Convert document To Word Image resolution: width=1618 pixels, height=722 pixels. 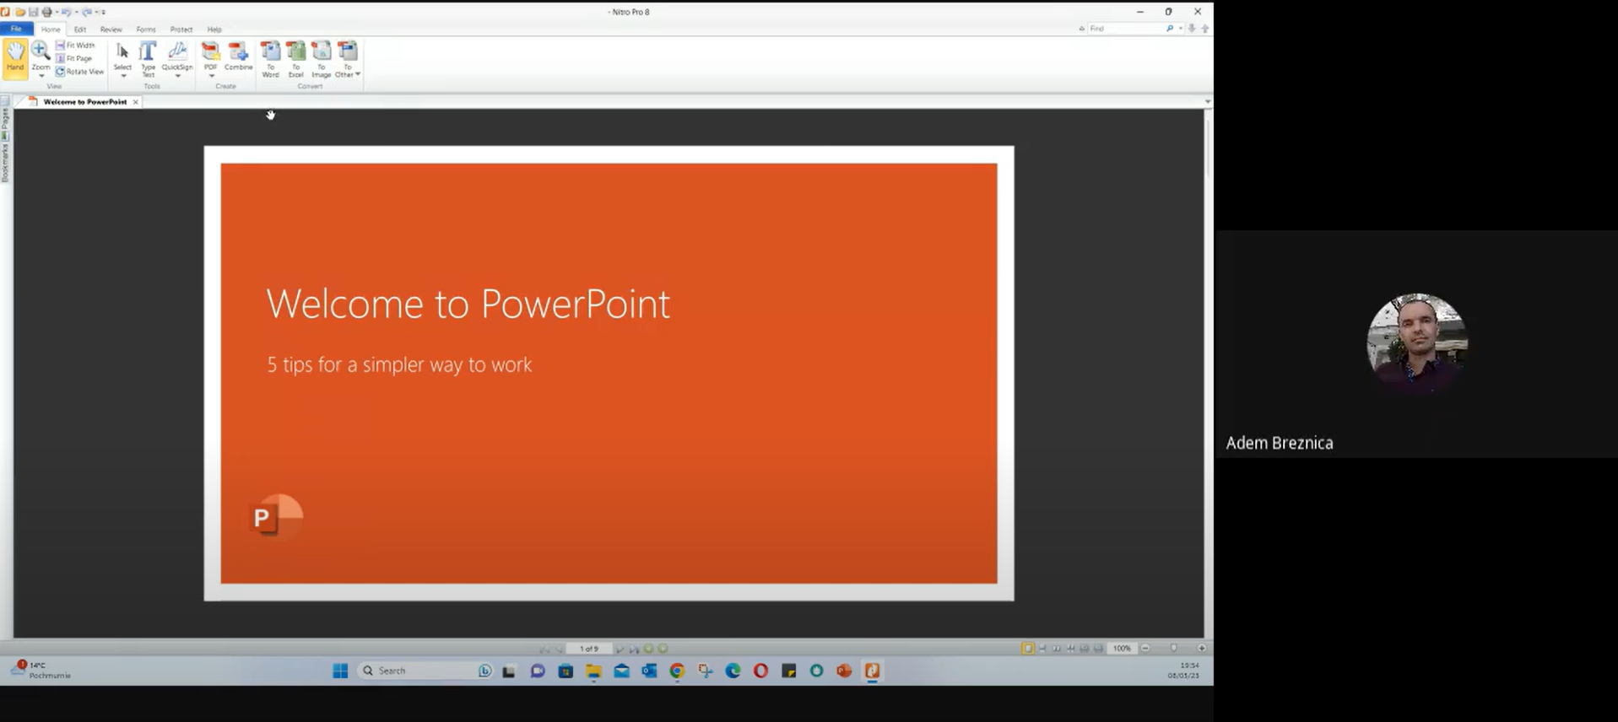(270, 59)
